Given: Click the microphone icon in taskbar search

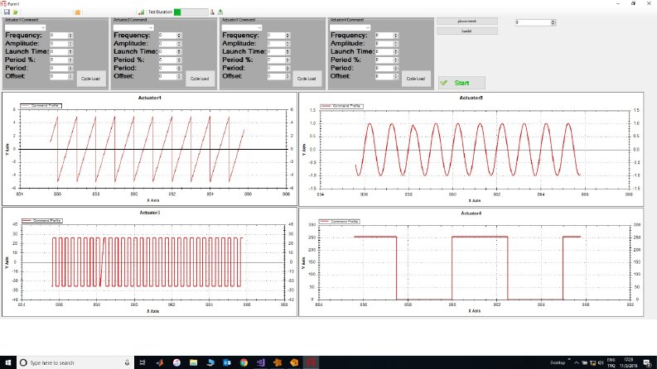Looking at the screenshot, I should tap(127, 362).
